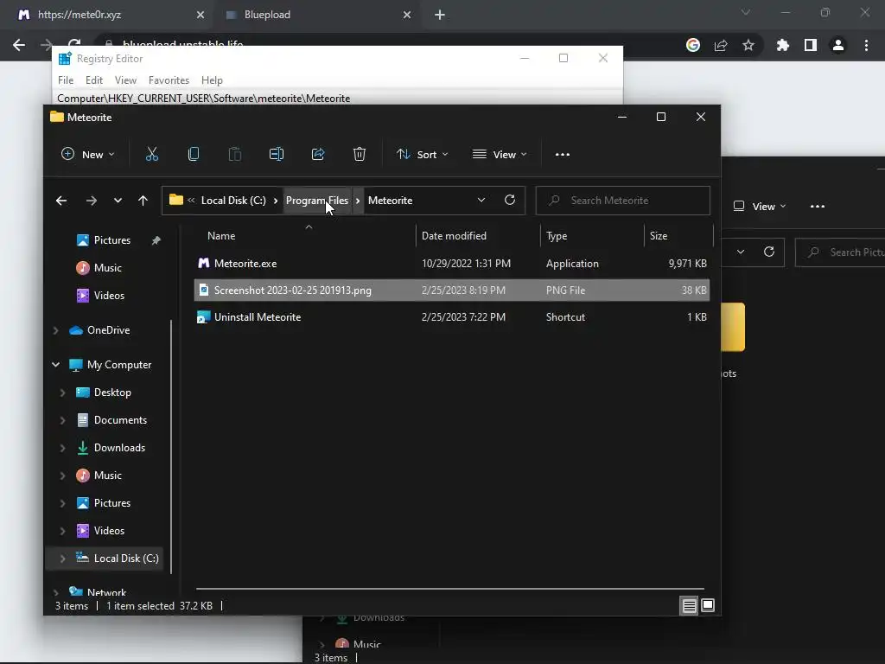Click the Share icon in toolbar

click(318, 154)
